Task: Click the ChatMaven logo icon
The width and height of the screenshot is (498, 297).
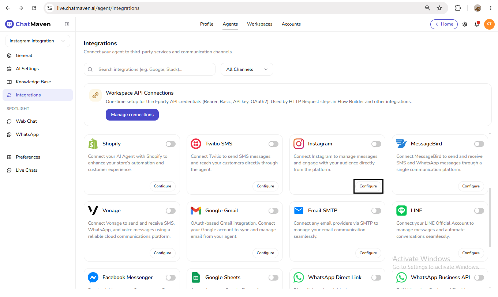Action: tap(10, 24)
